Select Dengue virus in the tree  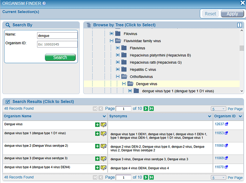click(x=147, y=84)
